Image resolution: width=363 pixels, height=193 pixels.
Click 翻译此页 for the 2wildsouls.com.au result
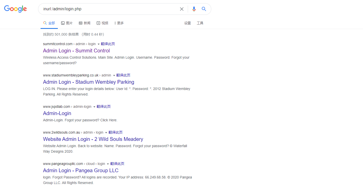coord(115,132)
